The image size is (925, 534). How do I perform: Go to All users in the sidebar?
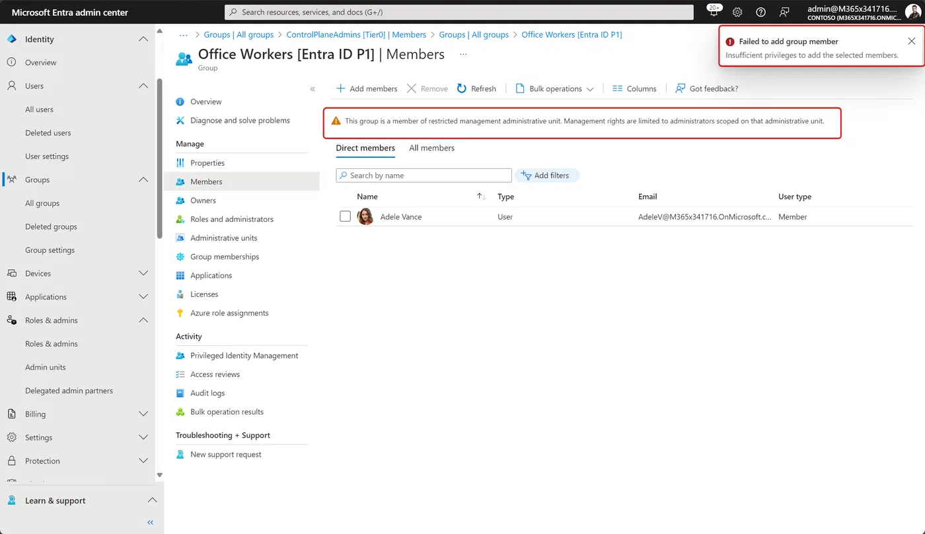39,110
